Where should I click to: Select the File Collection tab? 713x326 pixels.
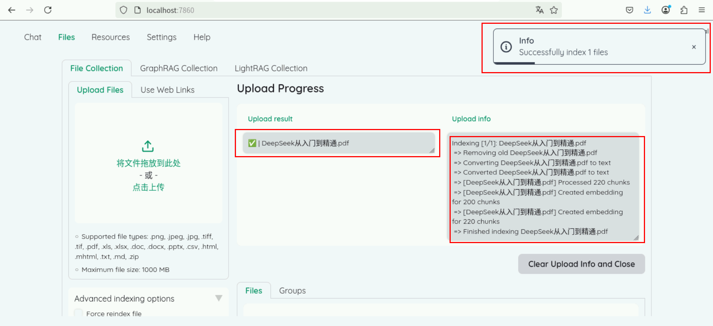point(97,68)
